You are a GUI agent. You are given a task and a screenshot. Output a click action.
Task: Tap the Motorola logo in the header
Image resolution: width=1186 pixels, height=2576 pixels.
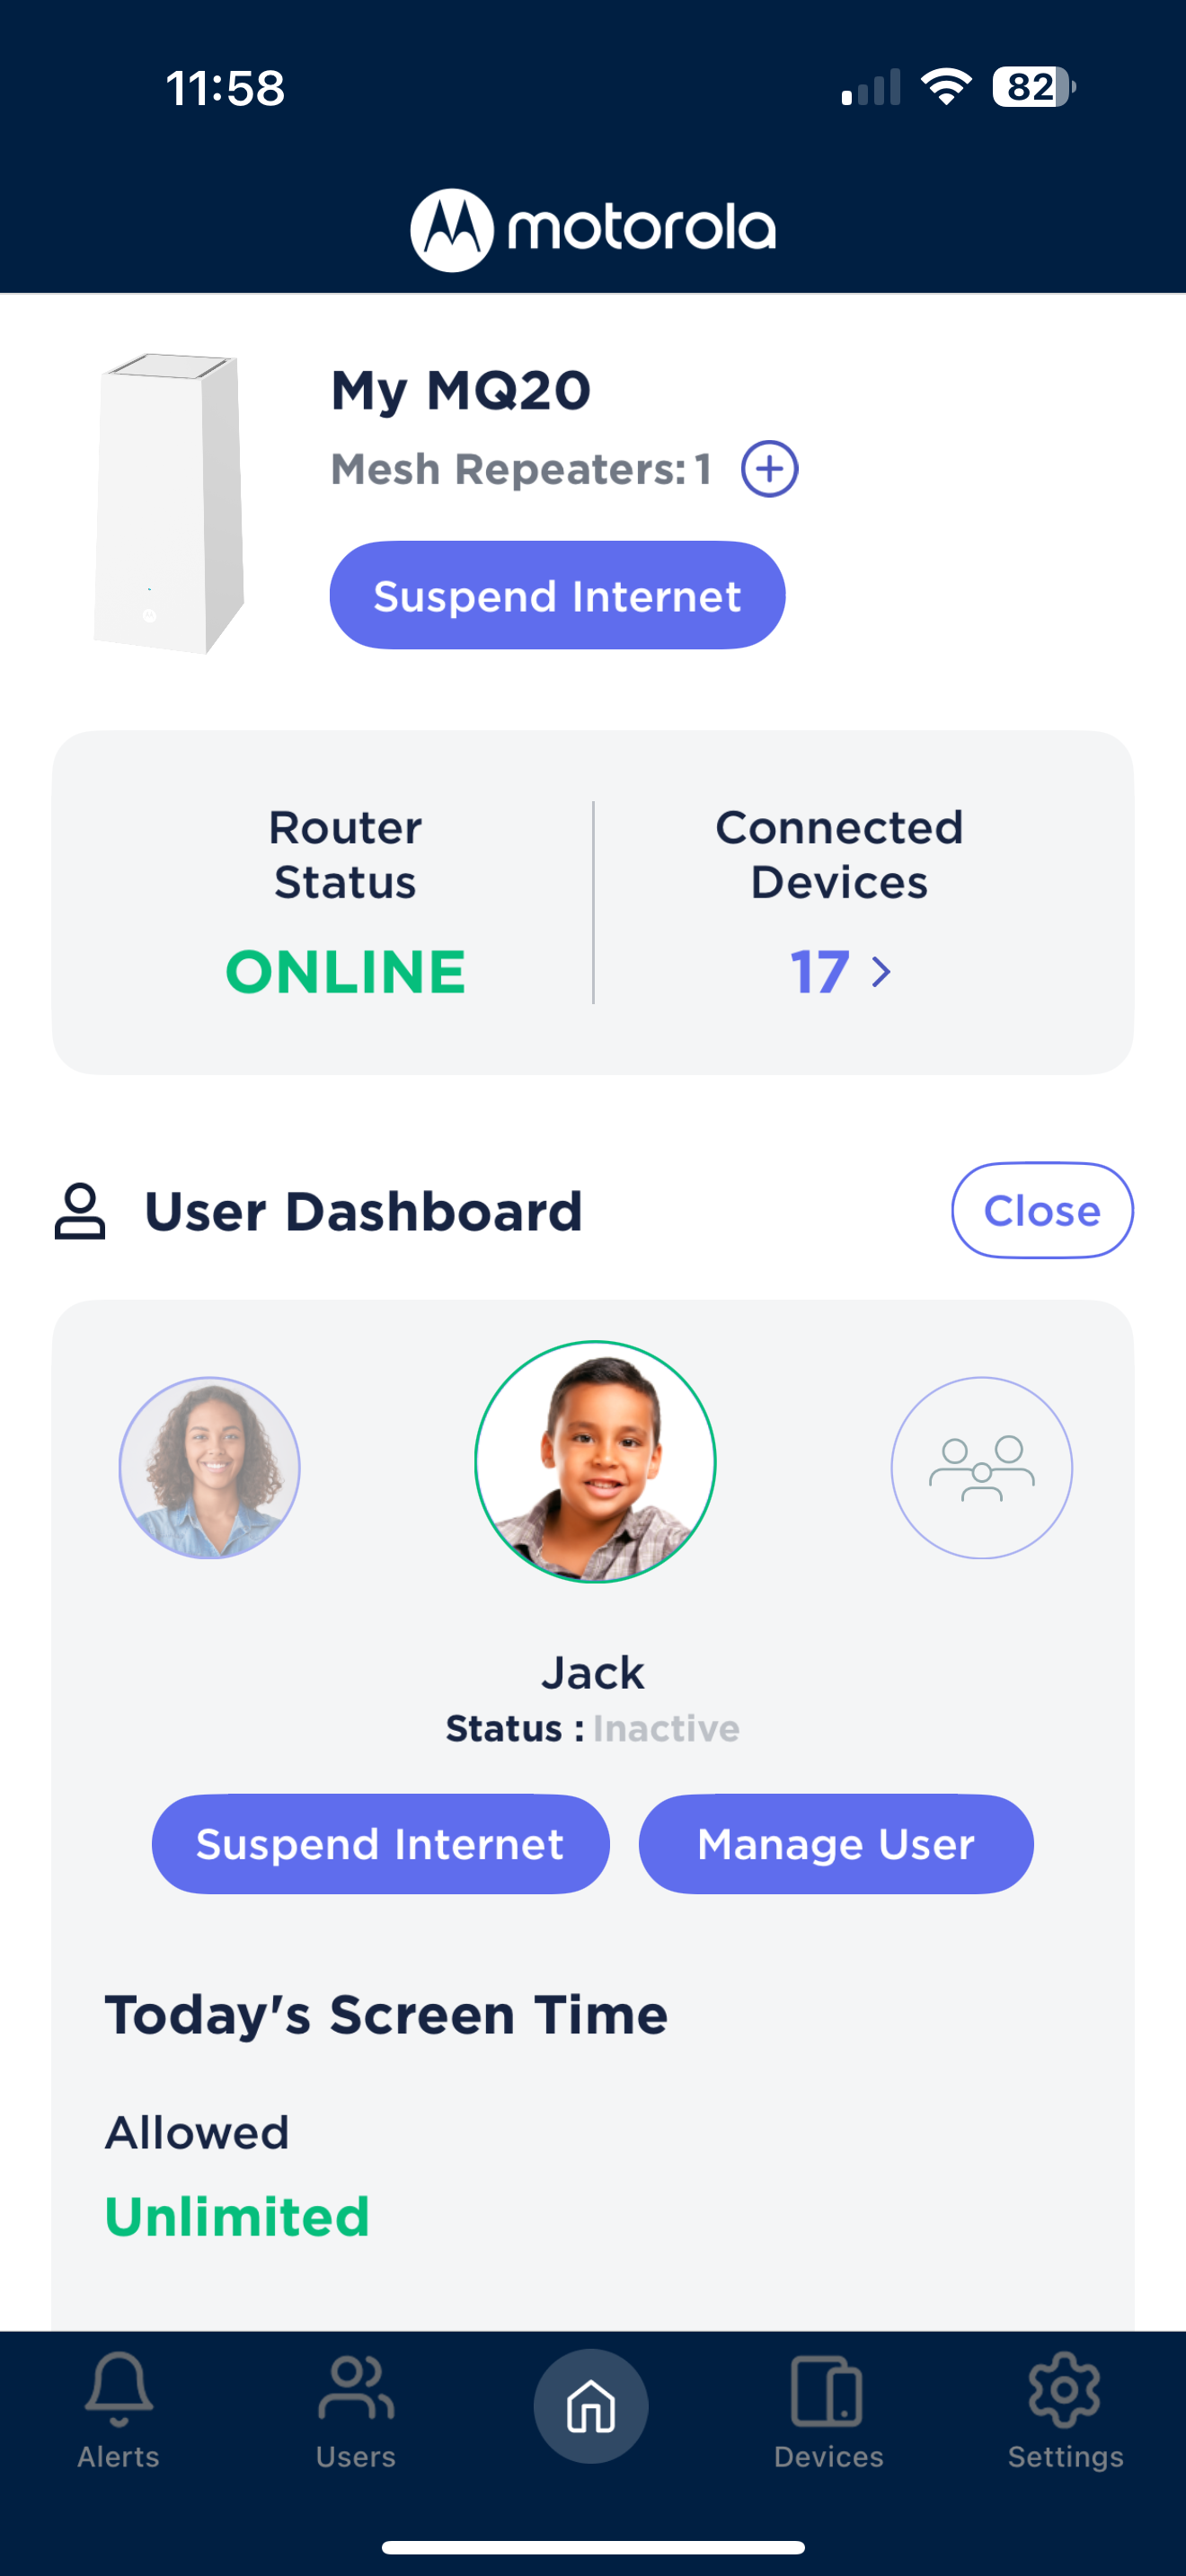tap(593, 229)
